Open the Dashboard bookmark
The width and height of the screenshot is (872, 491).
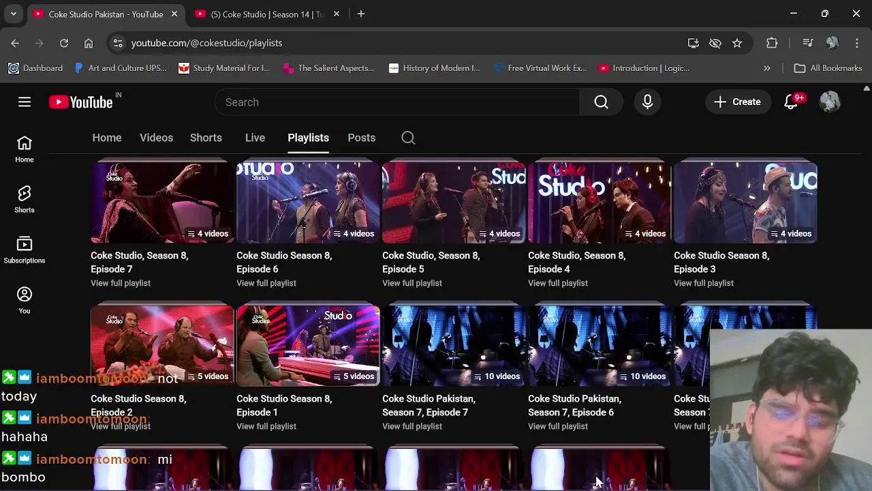35,68
